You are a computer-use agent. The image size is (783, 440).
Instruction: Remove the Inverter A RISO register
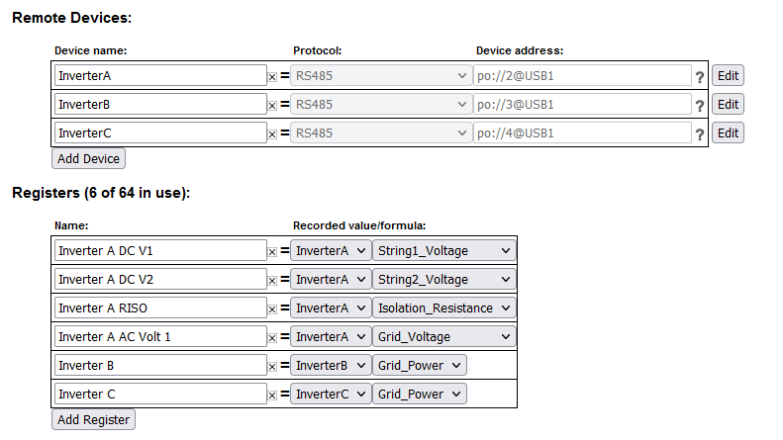(272, 309)
